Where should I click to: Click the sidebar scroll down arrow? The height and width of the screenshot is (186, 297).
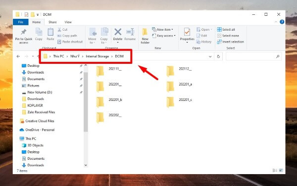pos(86,165)
